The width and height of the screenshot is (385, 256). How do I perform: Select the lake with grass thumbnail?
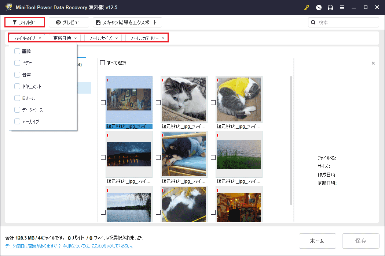click(239, 154)
